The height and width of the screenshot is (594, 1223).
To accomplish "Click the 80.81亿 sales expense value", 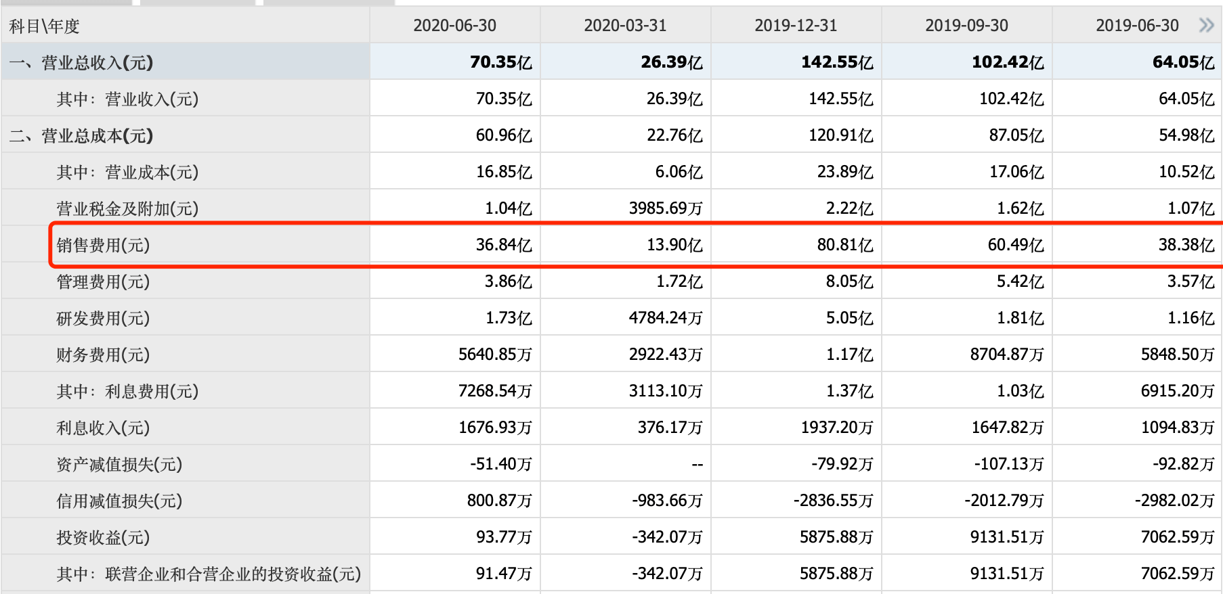I will point(845,245).
